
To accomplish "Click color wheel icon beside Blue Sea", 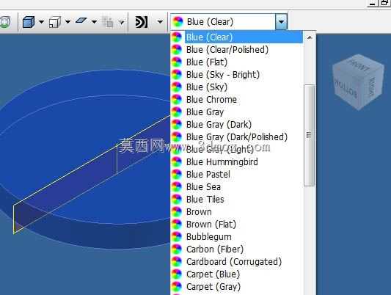I will [177, 187].
